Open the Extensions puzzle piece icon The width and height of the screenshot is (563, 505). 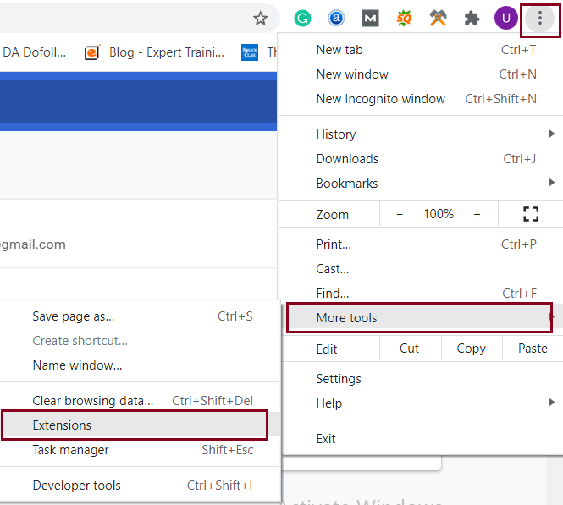tap(472, 18)
